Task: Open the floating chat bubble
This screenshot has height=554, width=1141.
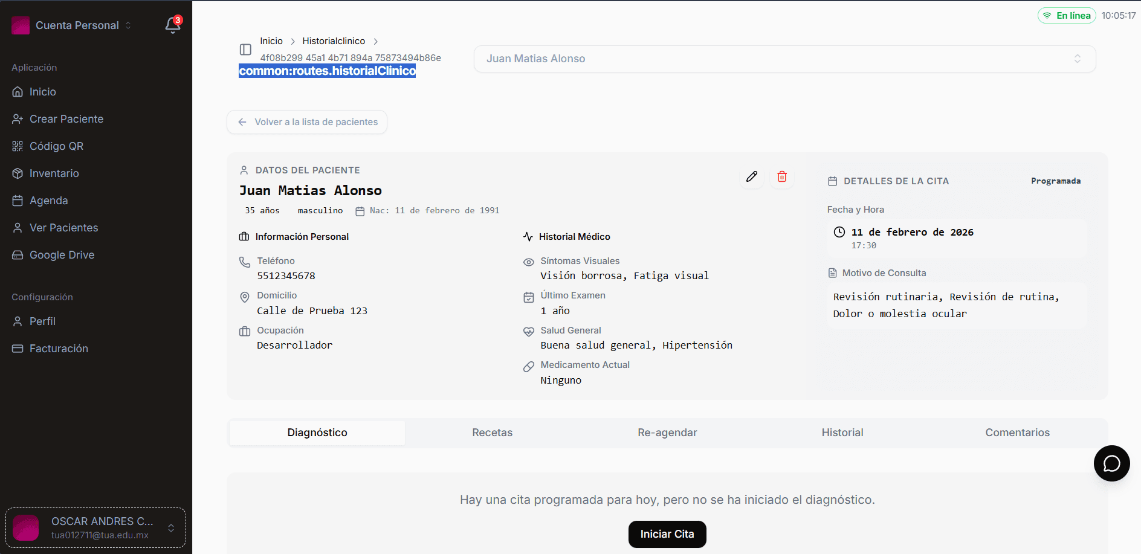Action: [x=1111, y=463]
